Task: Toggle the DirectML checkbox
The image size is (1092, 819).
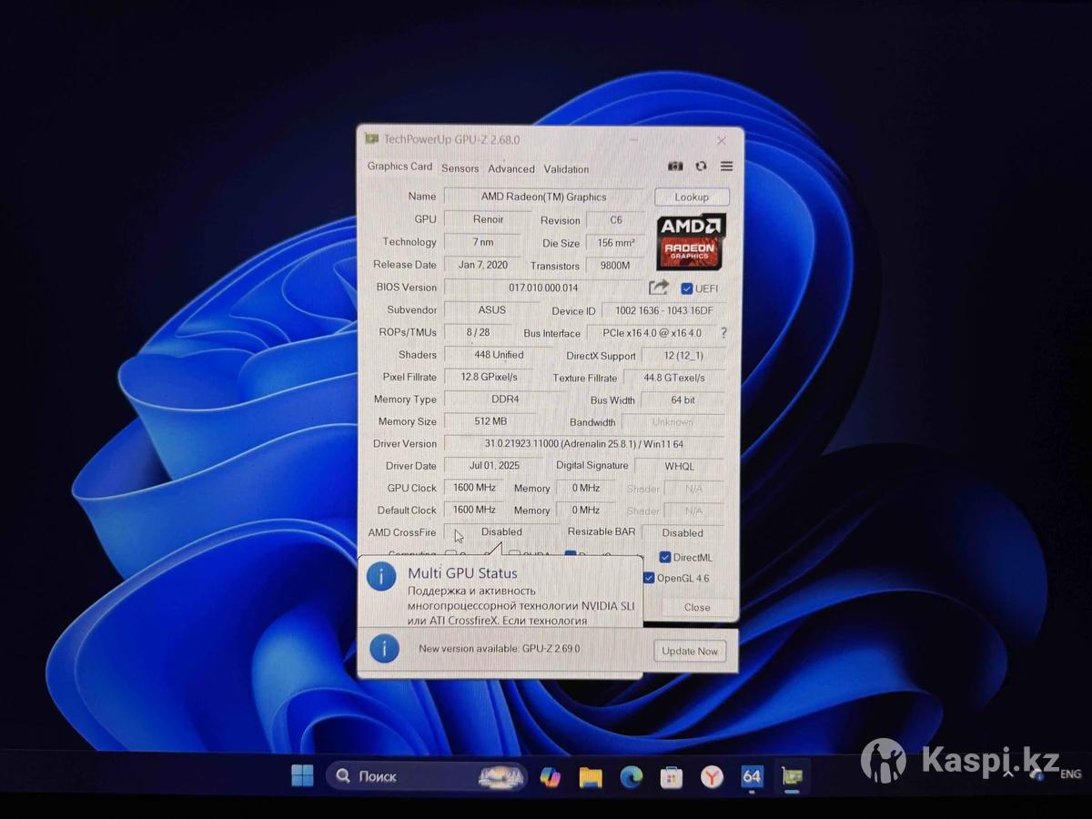Action: coord(665,557)
